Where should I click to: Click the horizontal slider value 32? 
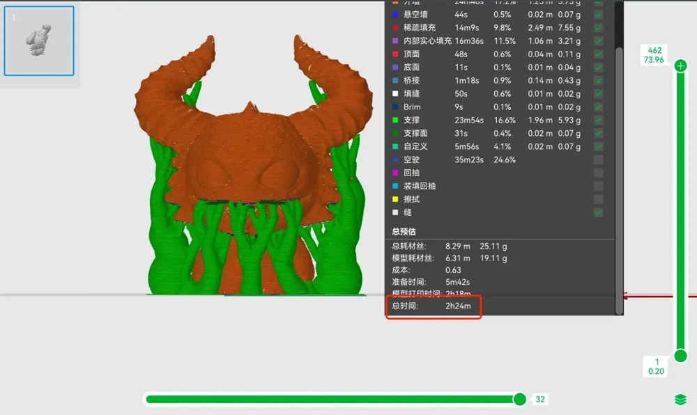coord(540,399)
